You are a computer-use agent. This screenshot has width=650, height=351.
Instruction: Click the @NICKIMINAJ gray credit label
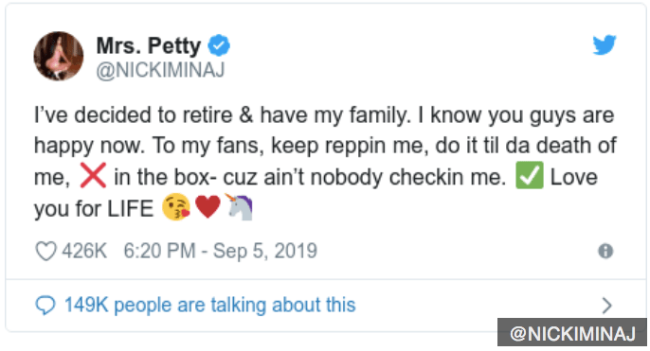coord(572,333)
